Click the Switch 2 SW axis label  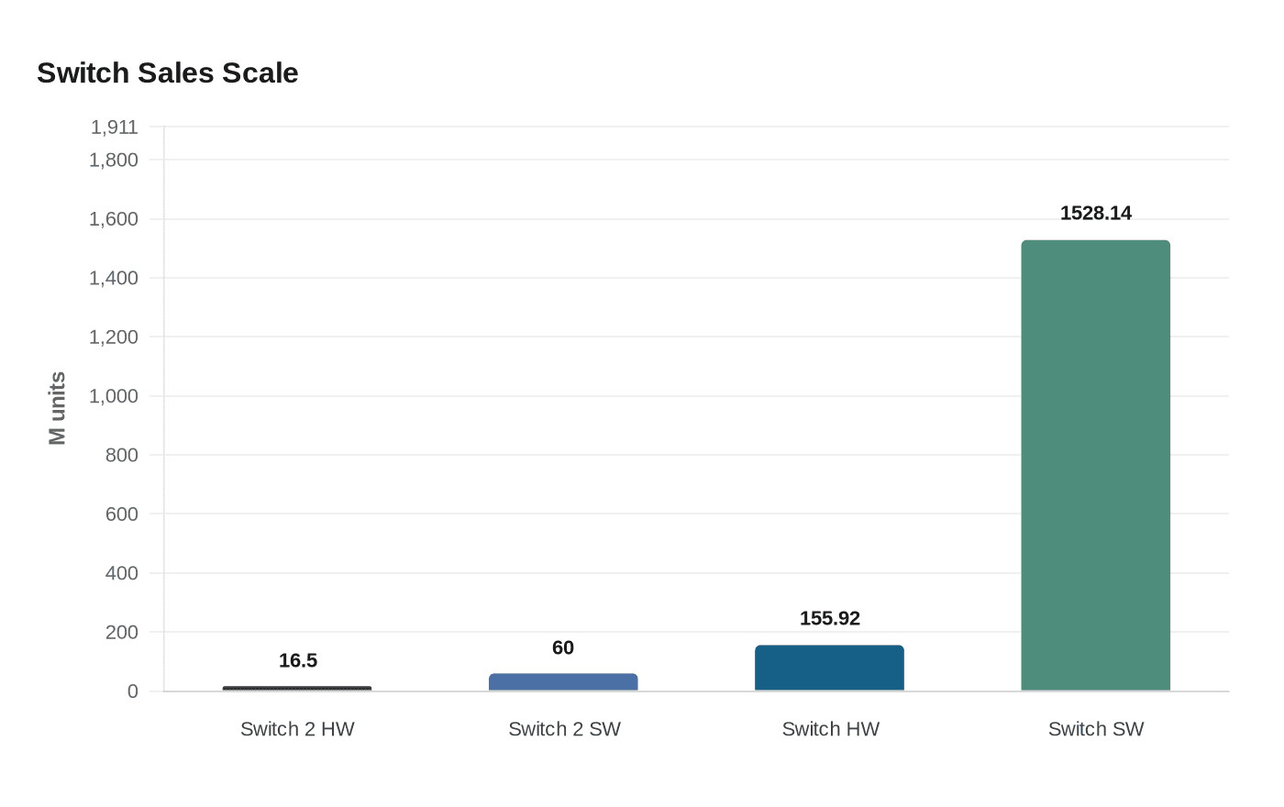click(564, 729)
